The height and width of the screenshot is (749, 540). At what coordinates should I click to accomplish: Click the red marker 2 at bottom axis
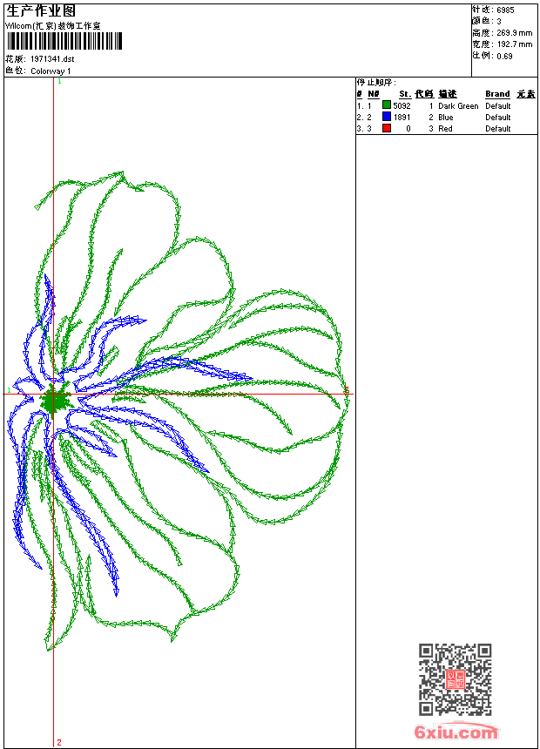(x=59, y=742)
